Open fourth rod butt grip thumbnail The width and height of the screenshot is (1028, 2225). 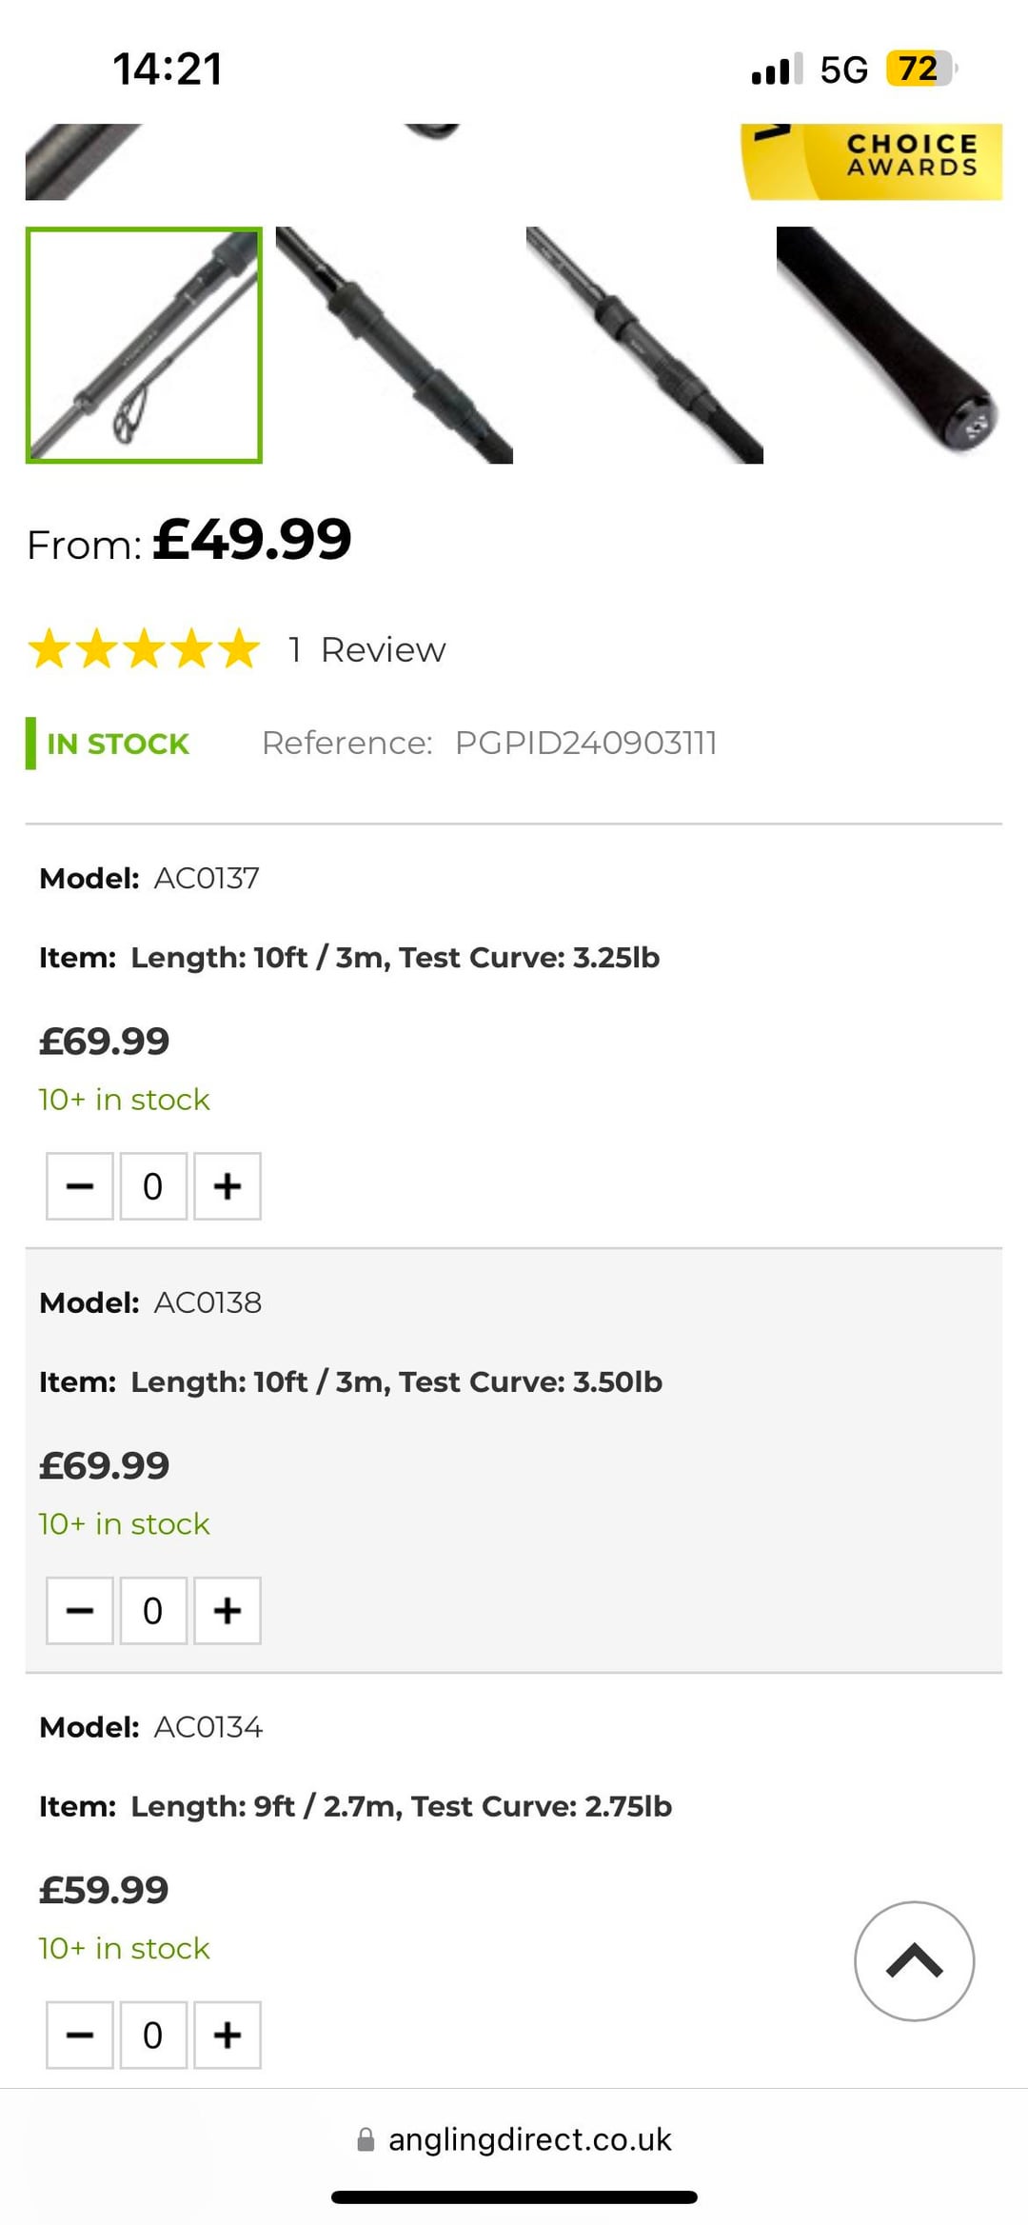889,346
